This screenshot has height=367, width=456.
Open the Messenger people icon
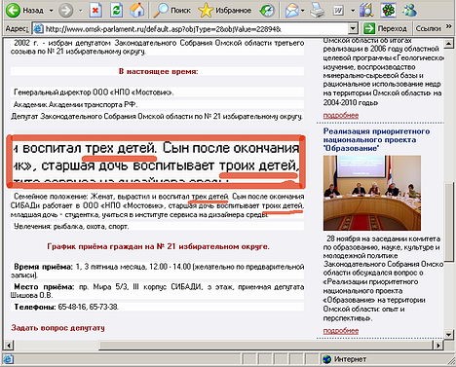coord(409,11)
